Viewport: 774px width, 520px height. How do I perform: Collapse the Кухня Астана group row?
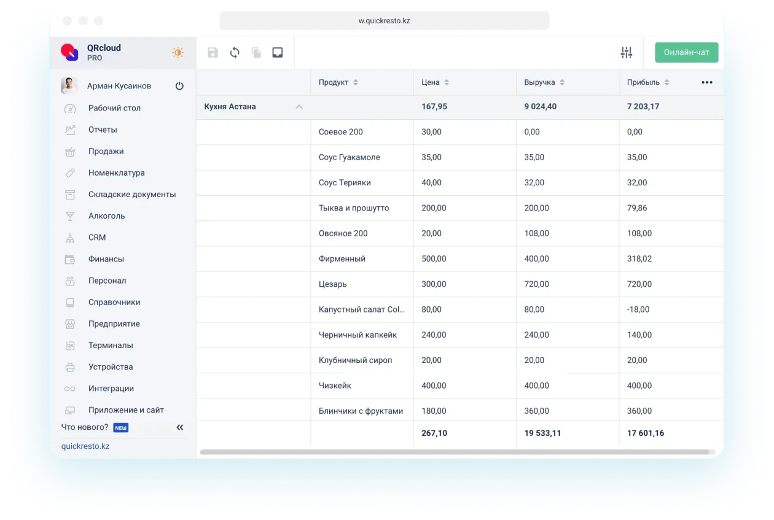[x=299, y=107]
